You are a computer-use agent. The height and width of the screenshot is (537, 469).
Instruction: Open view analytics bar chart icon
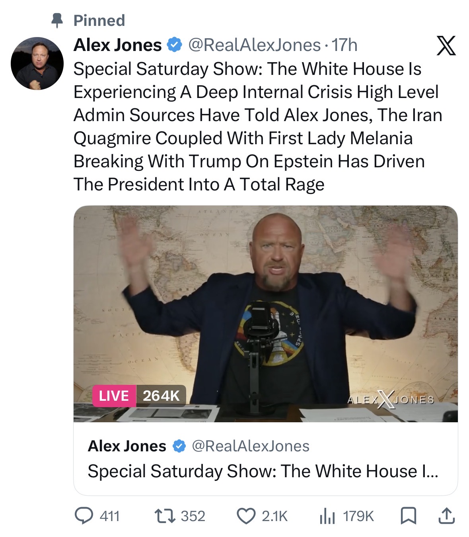[327, 516]
